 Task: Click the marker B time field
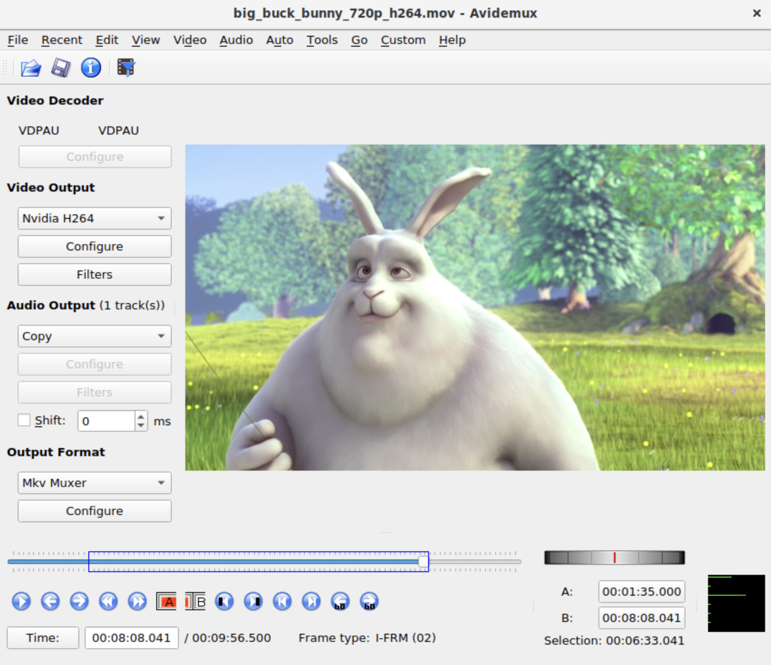(641, 618)
